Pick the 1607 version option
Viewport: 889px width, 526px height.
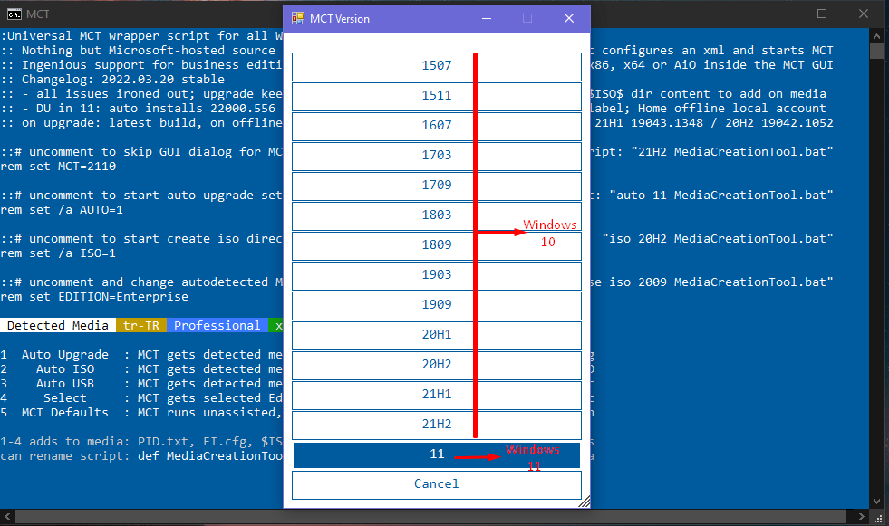pos(437,126)
